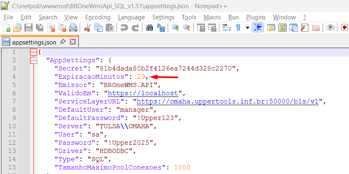Click the TamanhoMaximoPoolConexoes value 1000
The height and width of the screenshot is (174, 349).
coord(182,167)
